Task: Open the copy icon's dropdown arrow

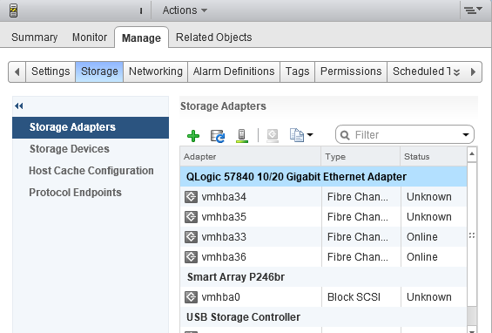Action: (x=310, y=135)
